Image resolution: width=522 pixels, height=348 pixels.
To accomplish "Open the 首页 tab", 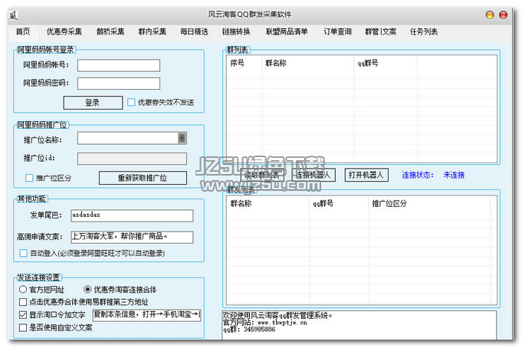I will pos(23,31).
